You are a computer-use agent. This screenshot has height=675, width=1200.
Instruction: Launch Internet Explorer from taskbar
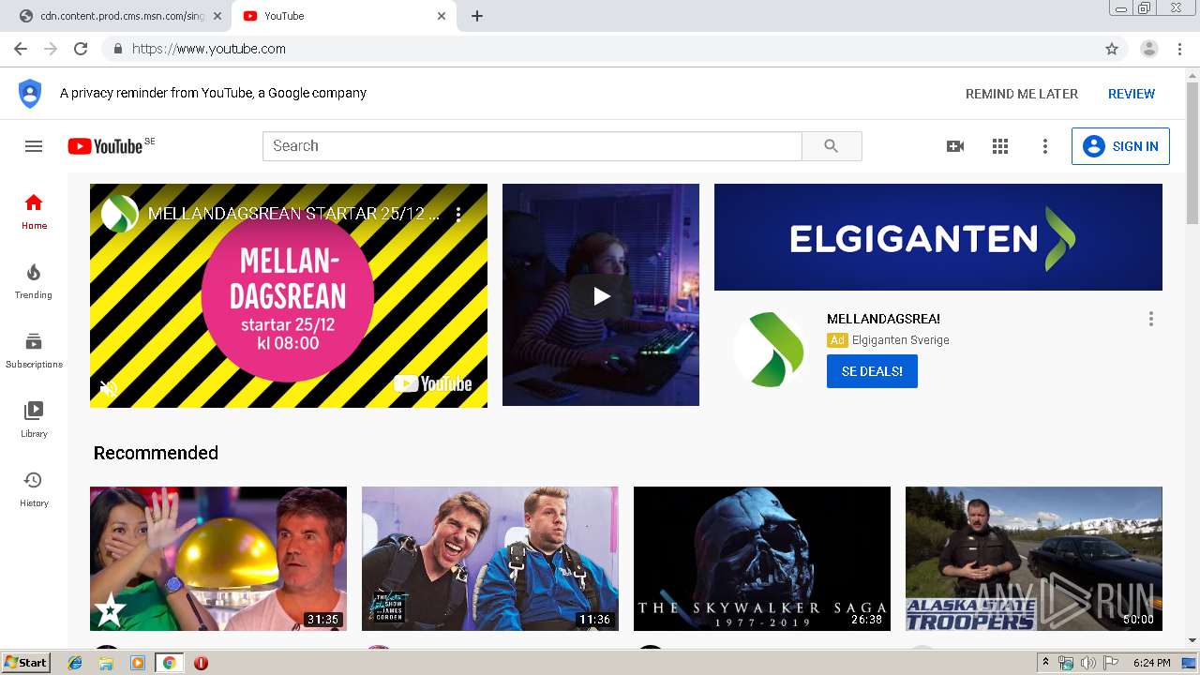(76, 663)
